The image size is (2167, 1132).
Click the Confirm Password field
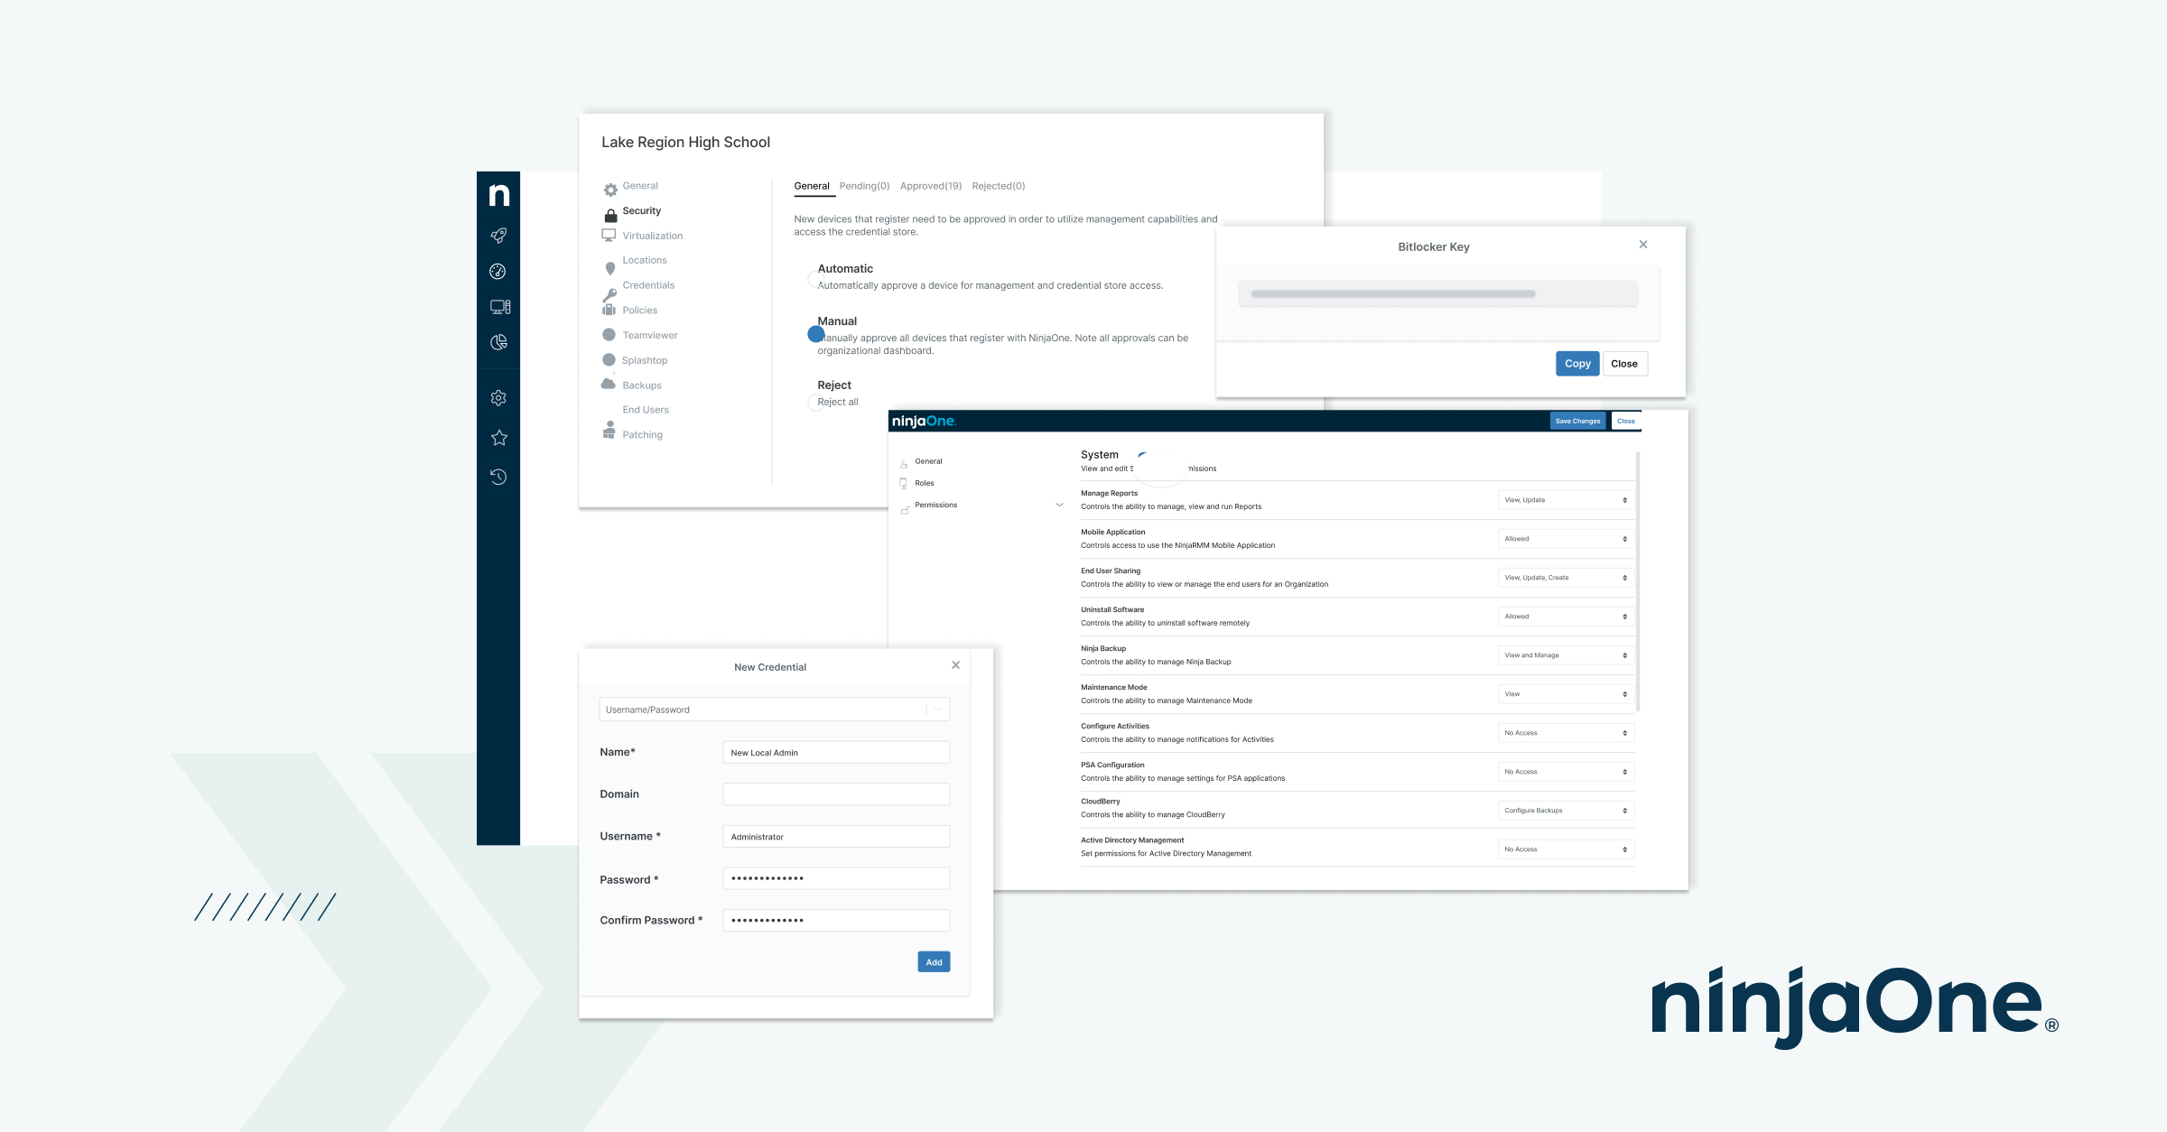pyautogui.click(x=836, y=921)
